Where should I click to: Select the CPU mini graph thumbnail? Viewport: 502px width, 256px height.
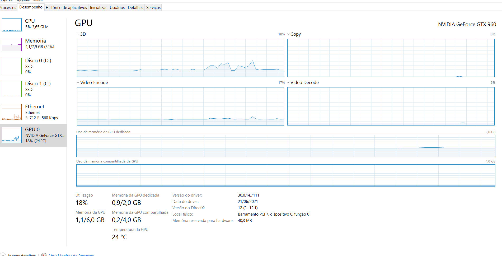(12, 25)
